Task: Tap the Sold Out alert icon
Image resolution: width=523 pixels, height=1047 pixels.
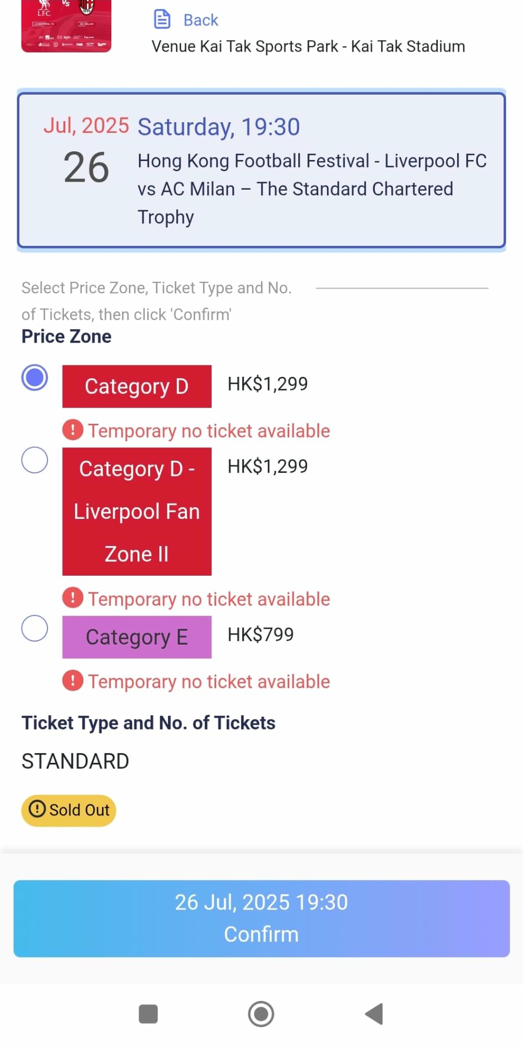Action: 37,809
